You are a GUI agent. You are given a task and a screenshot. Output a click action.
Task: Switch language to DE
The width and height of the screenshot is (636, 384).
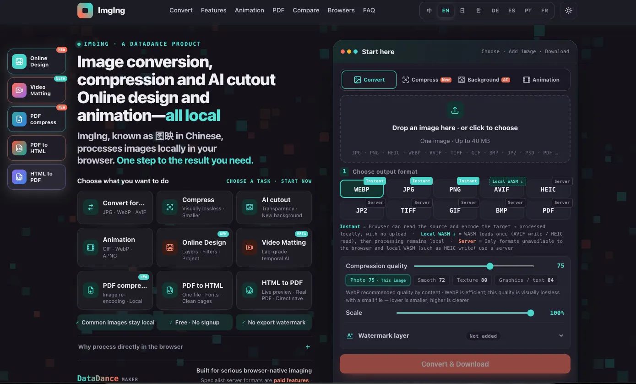(x=495, y=11)
